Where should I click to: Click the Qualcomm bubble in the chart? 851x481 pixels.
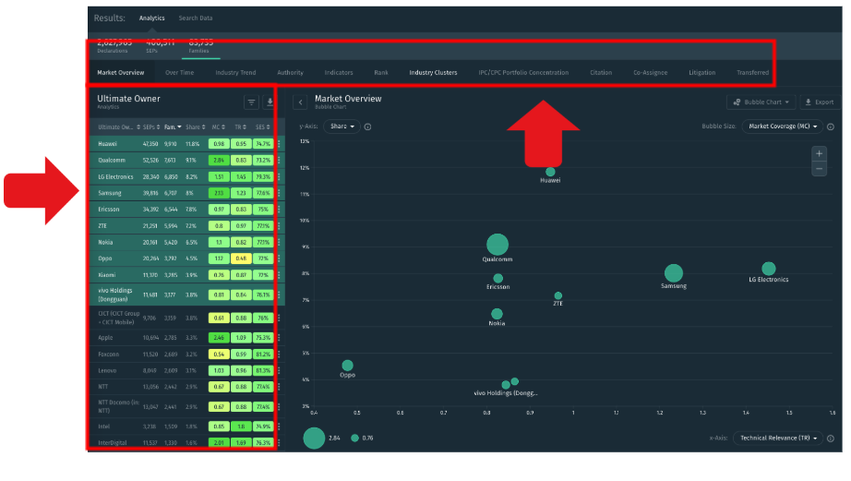(497, 245)
